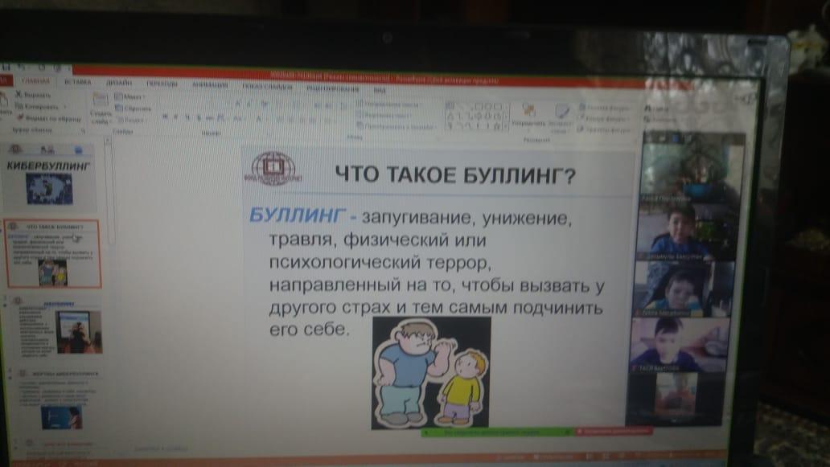Click the red stop screen sharing button

pyautogui.click(x=613, y=432)
